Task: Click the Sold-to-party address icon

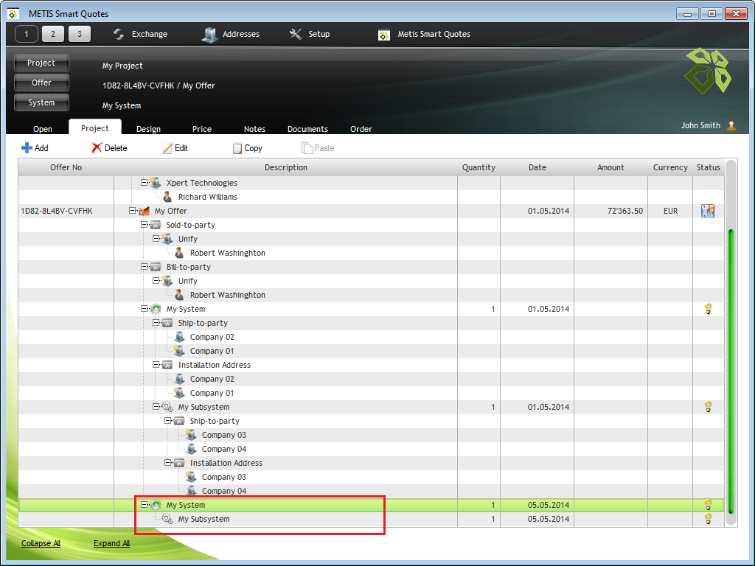Action: 156,225
